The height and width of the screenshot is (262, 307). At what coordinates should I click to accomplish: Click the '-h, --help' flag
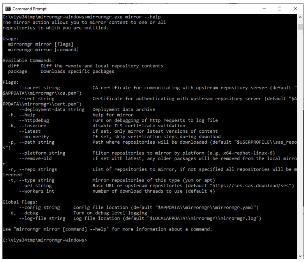[22, 115]
